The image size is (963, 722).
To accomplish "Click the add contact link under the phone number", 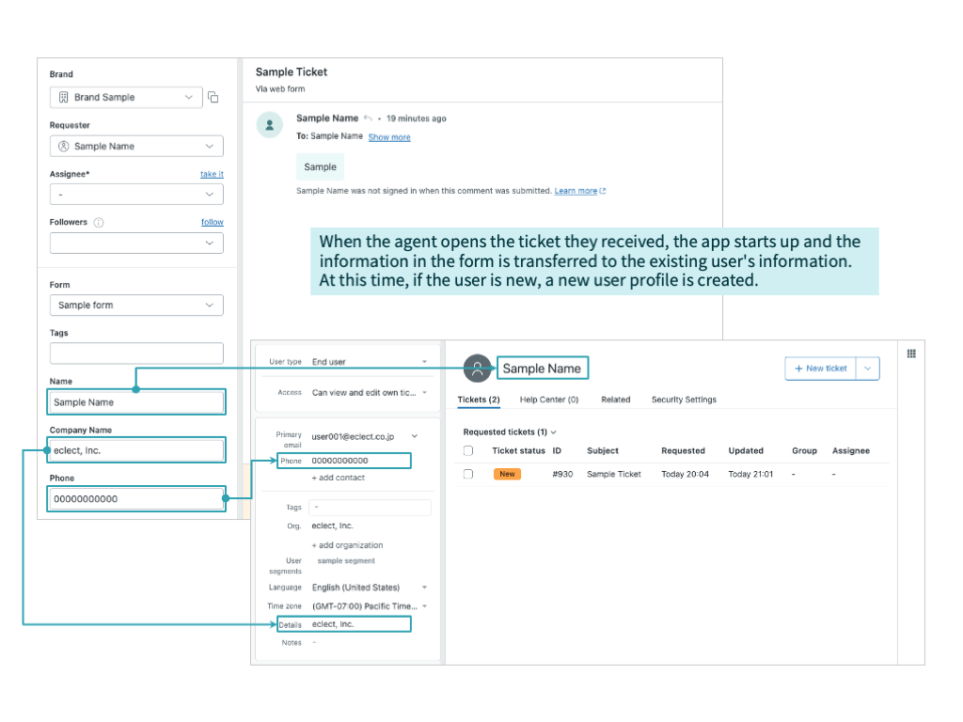I will tap(339, 478).
